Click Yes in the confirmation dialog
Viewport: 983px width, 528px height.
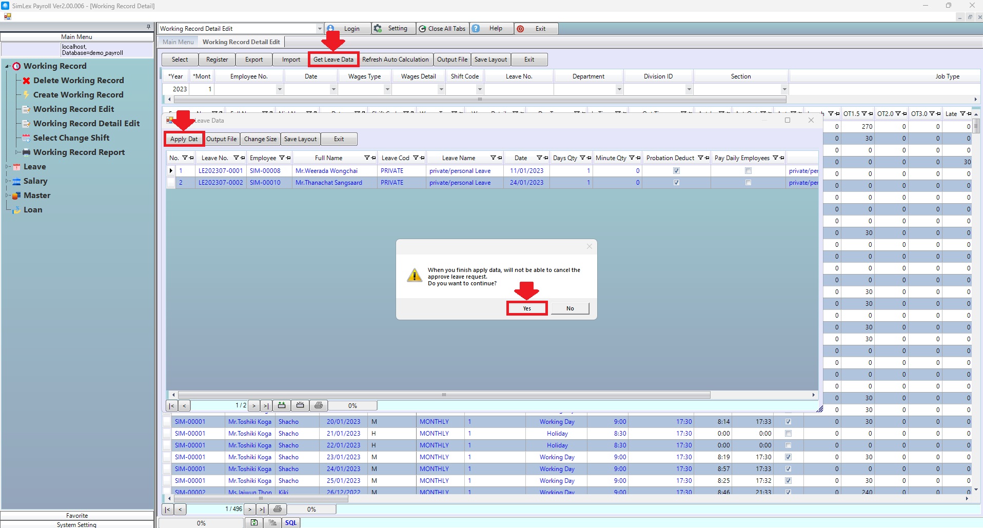tap(527, 308)
